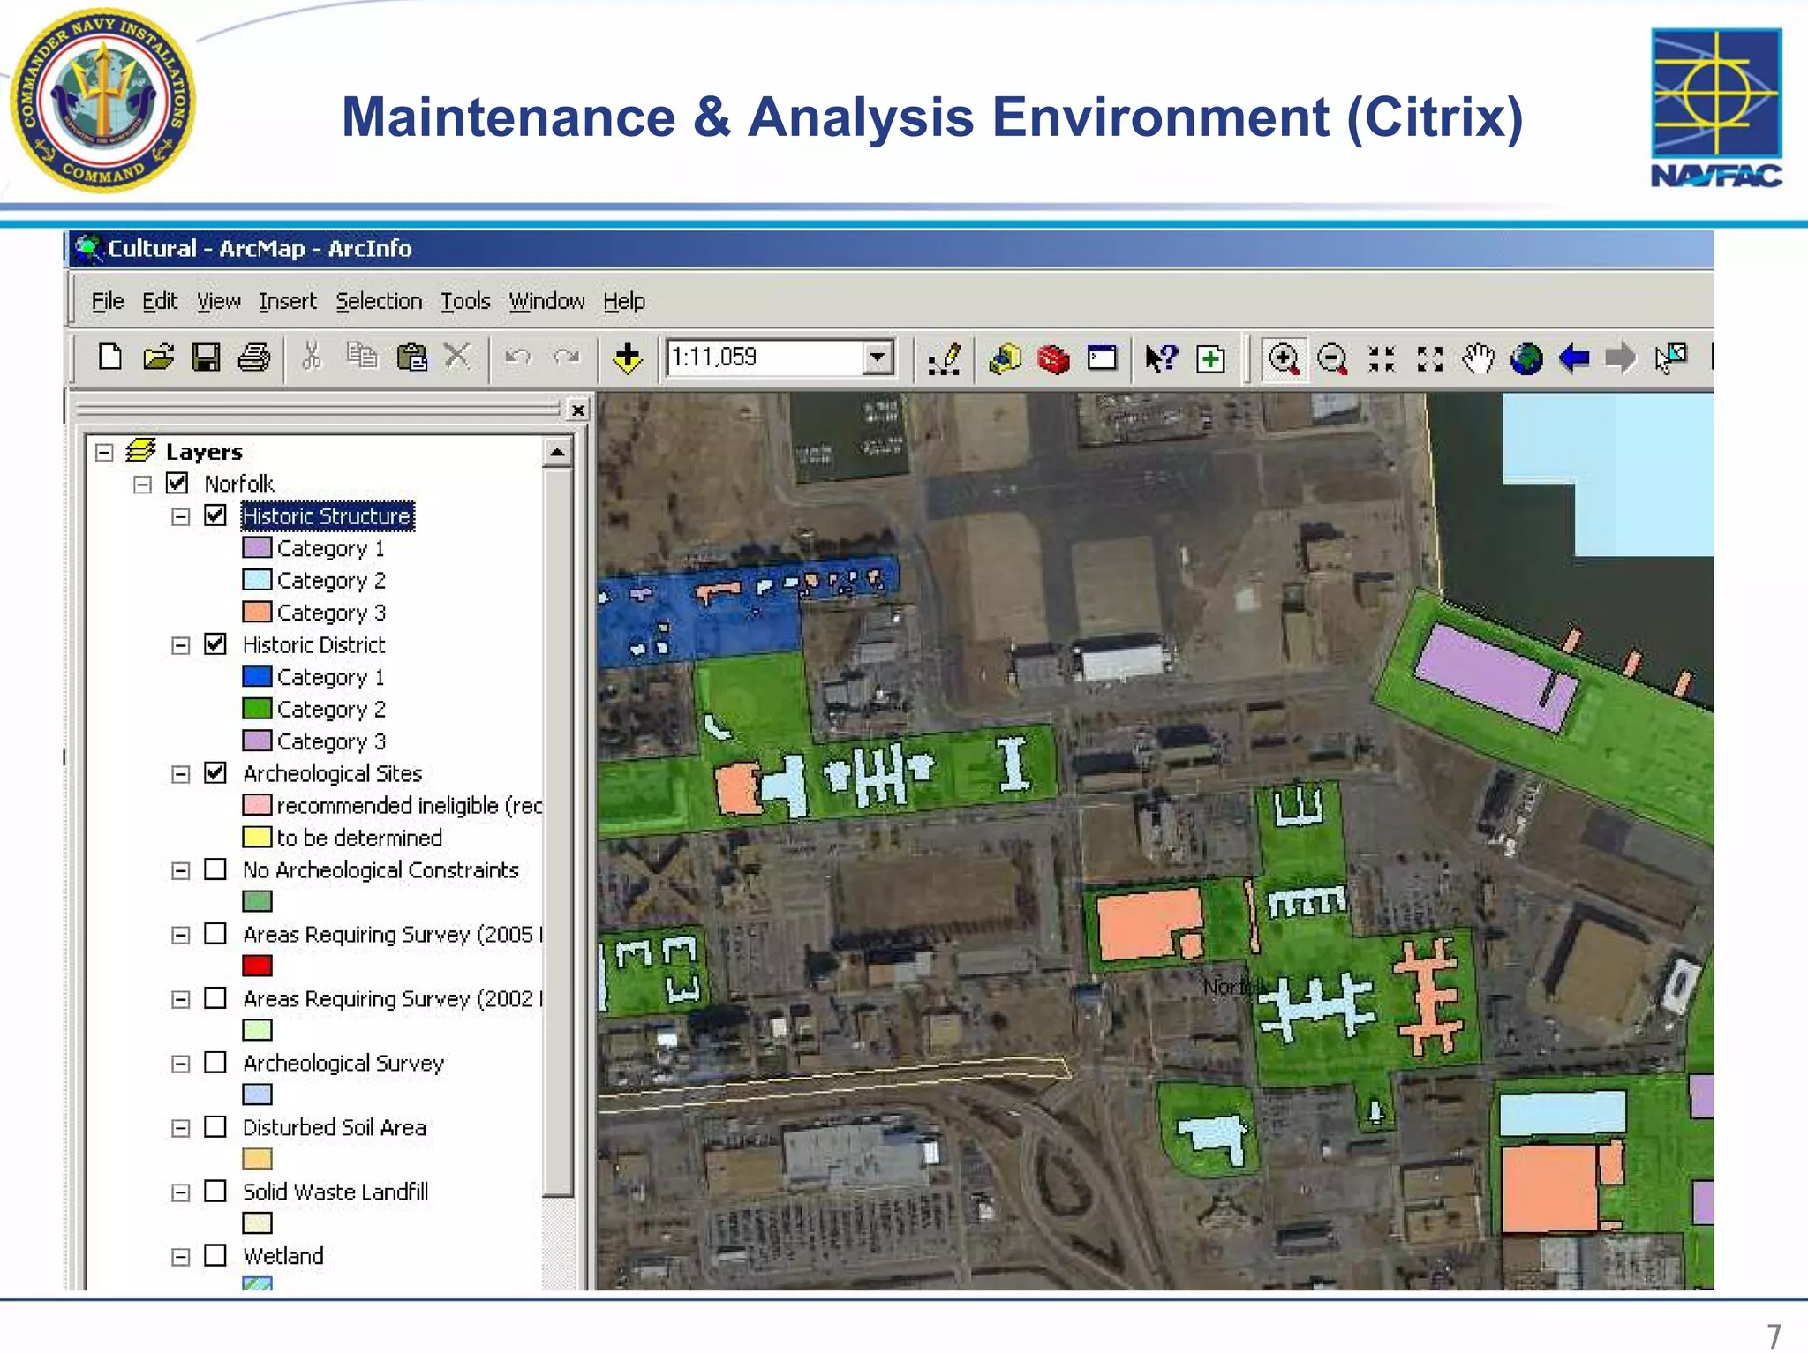Select the Zoom Out tool
Screen dimensions: 1808x1354
click(x=1332, y=358)
